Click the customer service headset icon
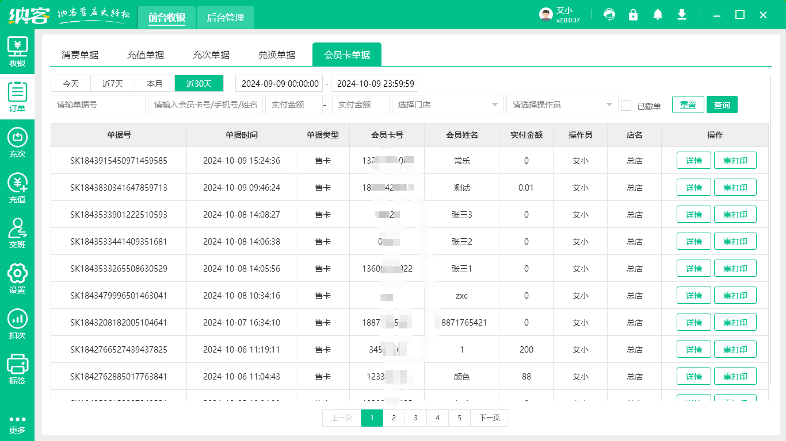Image resolution: width=786 pixels, height=441 pixels. (x=609, y=14)
